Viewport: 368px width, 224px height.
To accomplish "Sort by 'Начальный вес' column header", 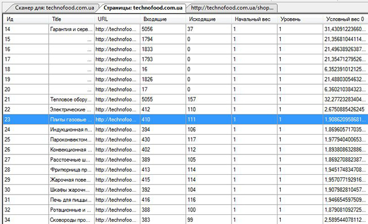I will [254, 19].
